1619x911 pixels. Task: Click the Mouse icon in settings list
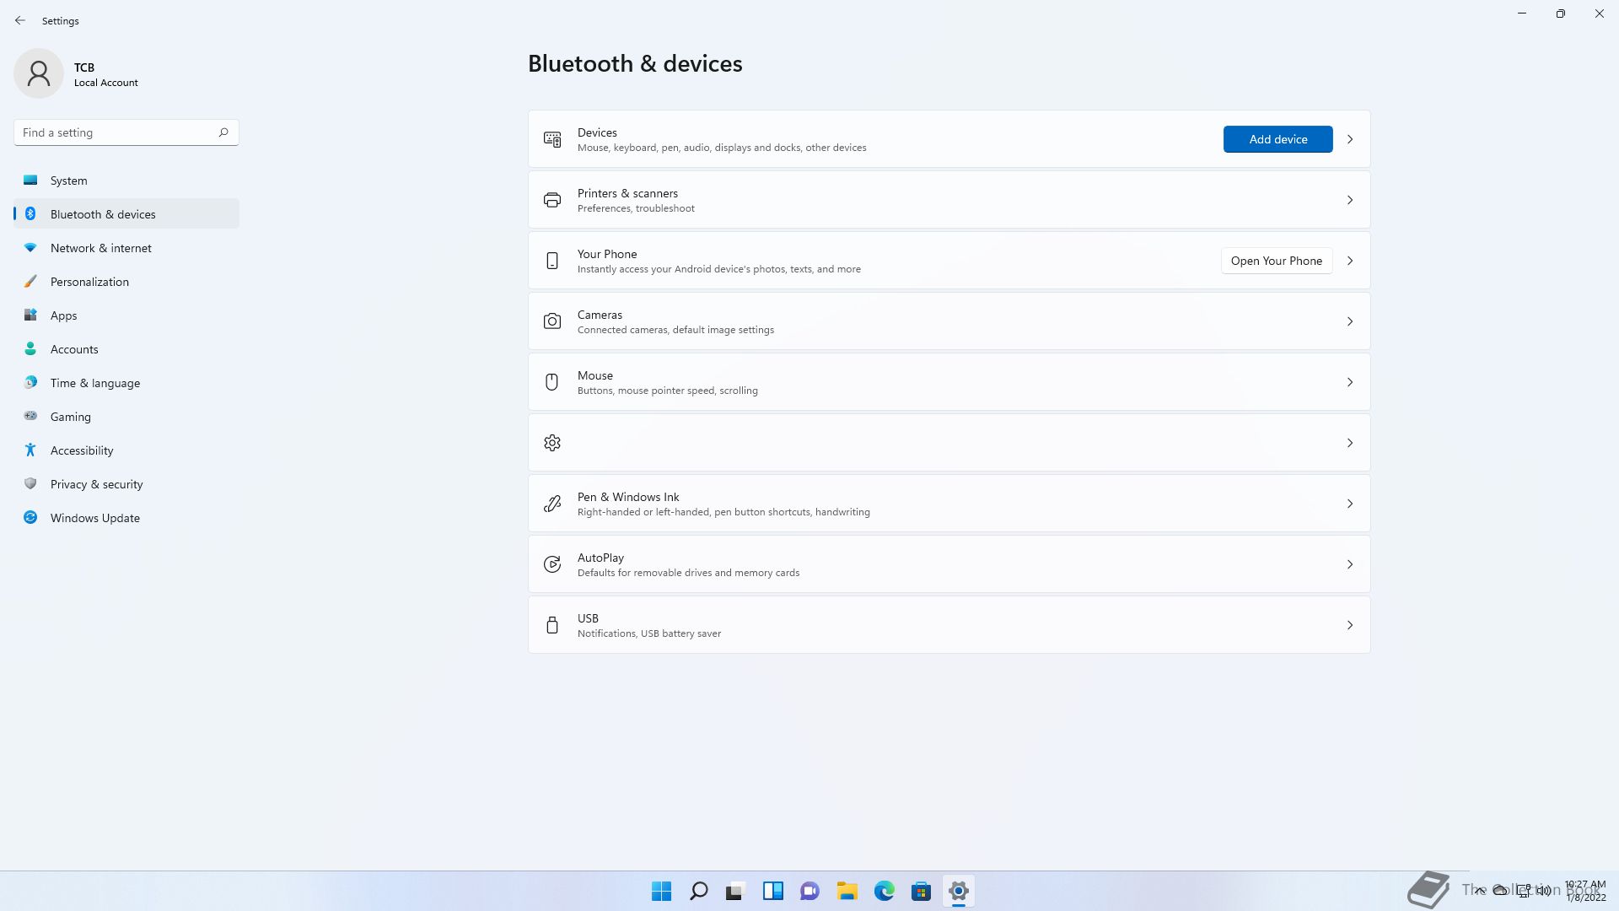point(552,382)
